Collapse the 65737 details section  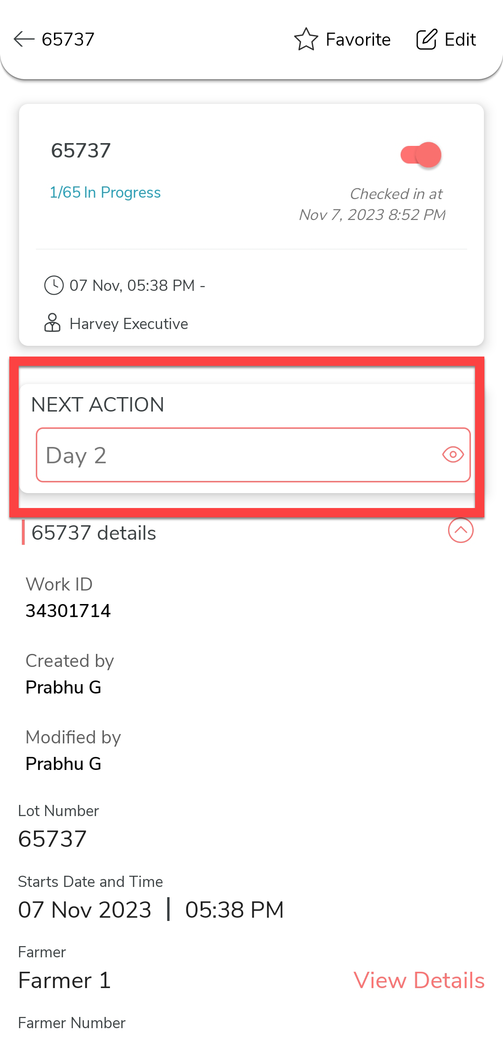[461, 531]
